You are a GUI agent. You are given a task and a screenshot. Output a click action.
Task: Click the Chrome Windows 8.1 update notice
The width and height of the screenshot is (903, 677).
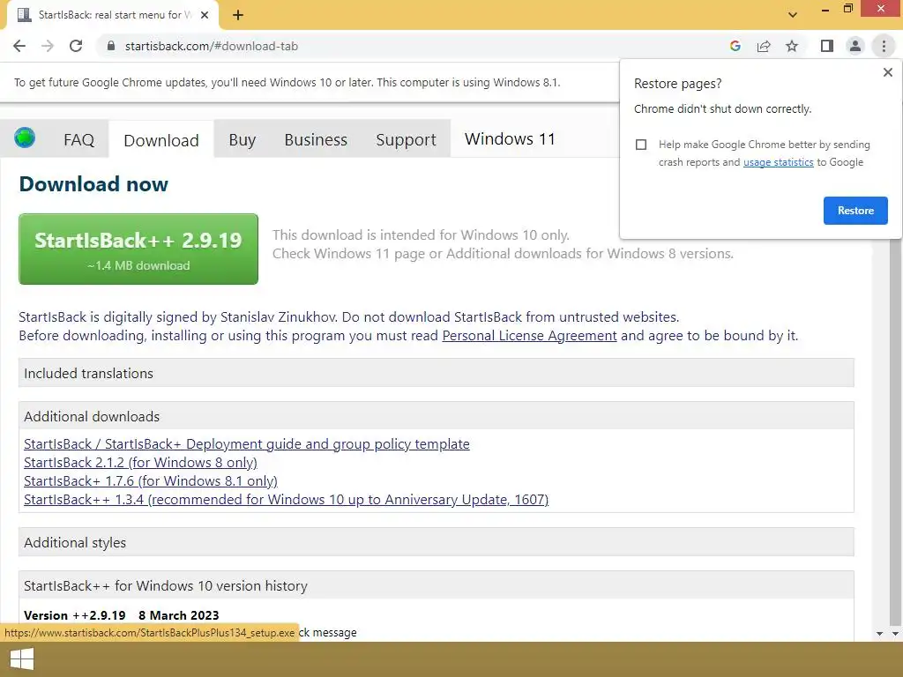287,82
